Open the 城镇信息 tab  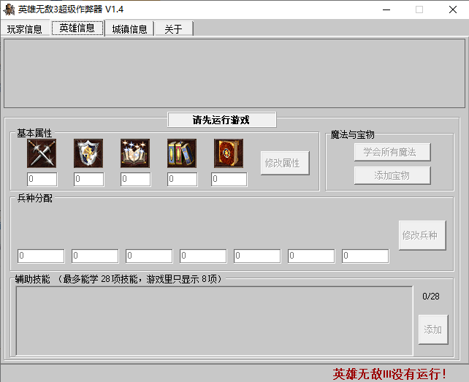(129, 29)
